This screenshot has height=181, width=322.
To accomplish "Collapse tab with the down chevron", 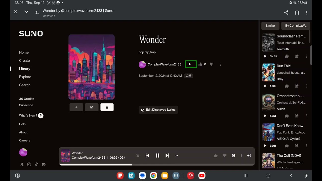I will point(26,12).
